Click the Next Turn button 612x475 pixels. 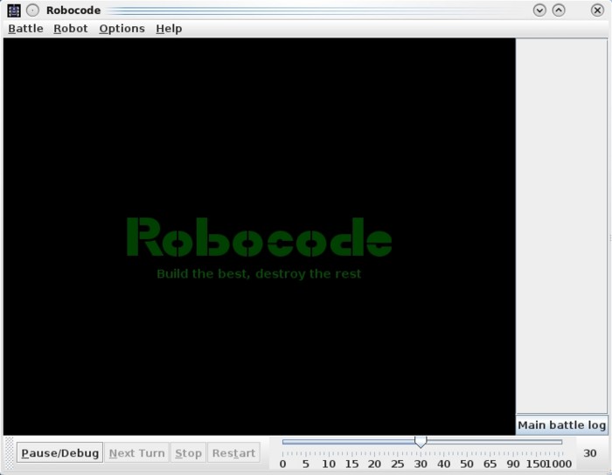tap(136, 453)
